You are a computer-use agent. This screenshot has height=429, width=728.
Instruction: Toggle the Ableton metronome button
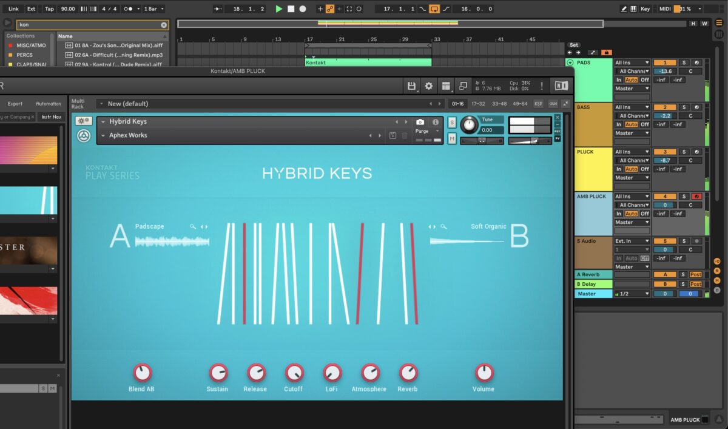(129, 8)
